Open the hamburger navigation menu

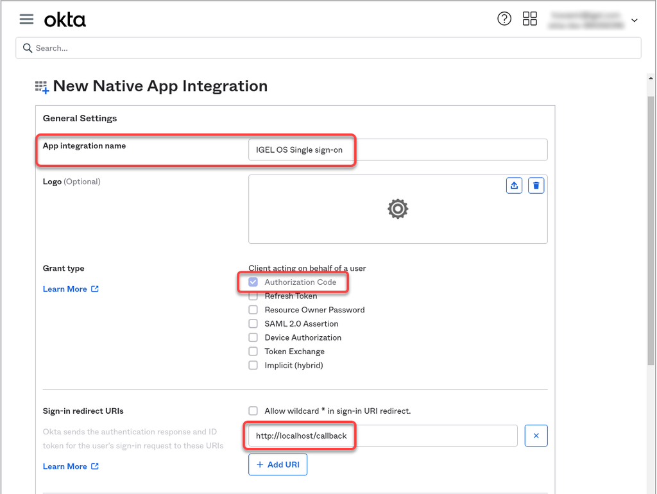[26, 19]
